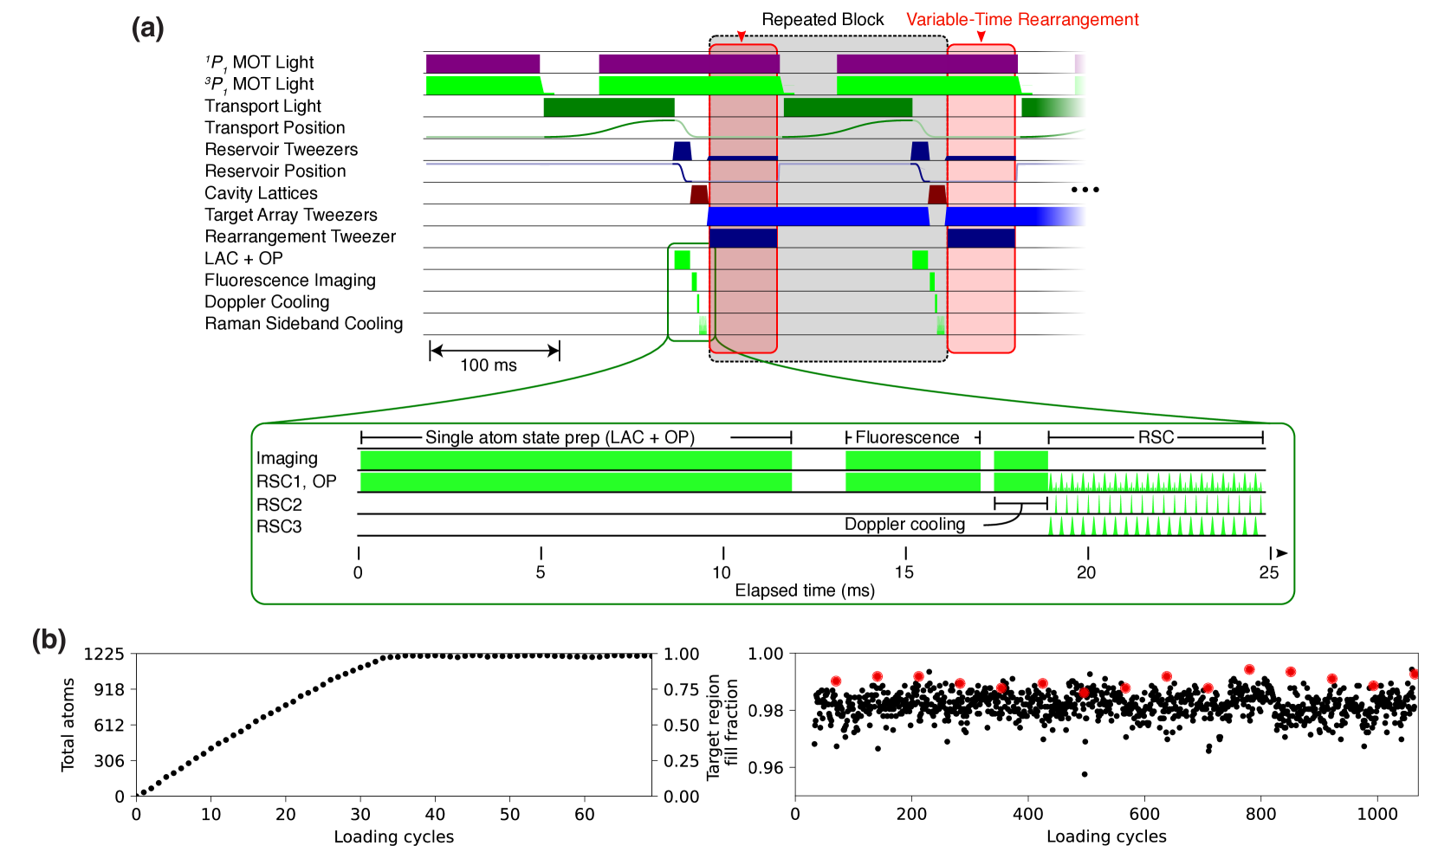Click the '0.96' tick on right plot
Screen dimensions: 1438x865
coord(766,768)
